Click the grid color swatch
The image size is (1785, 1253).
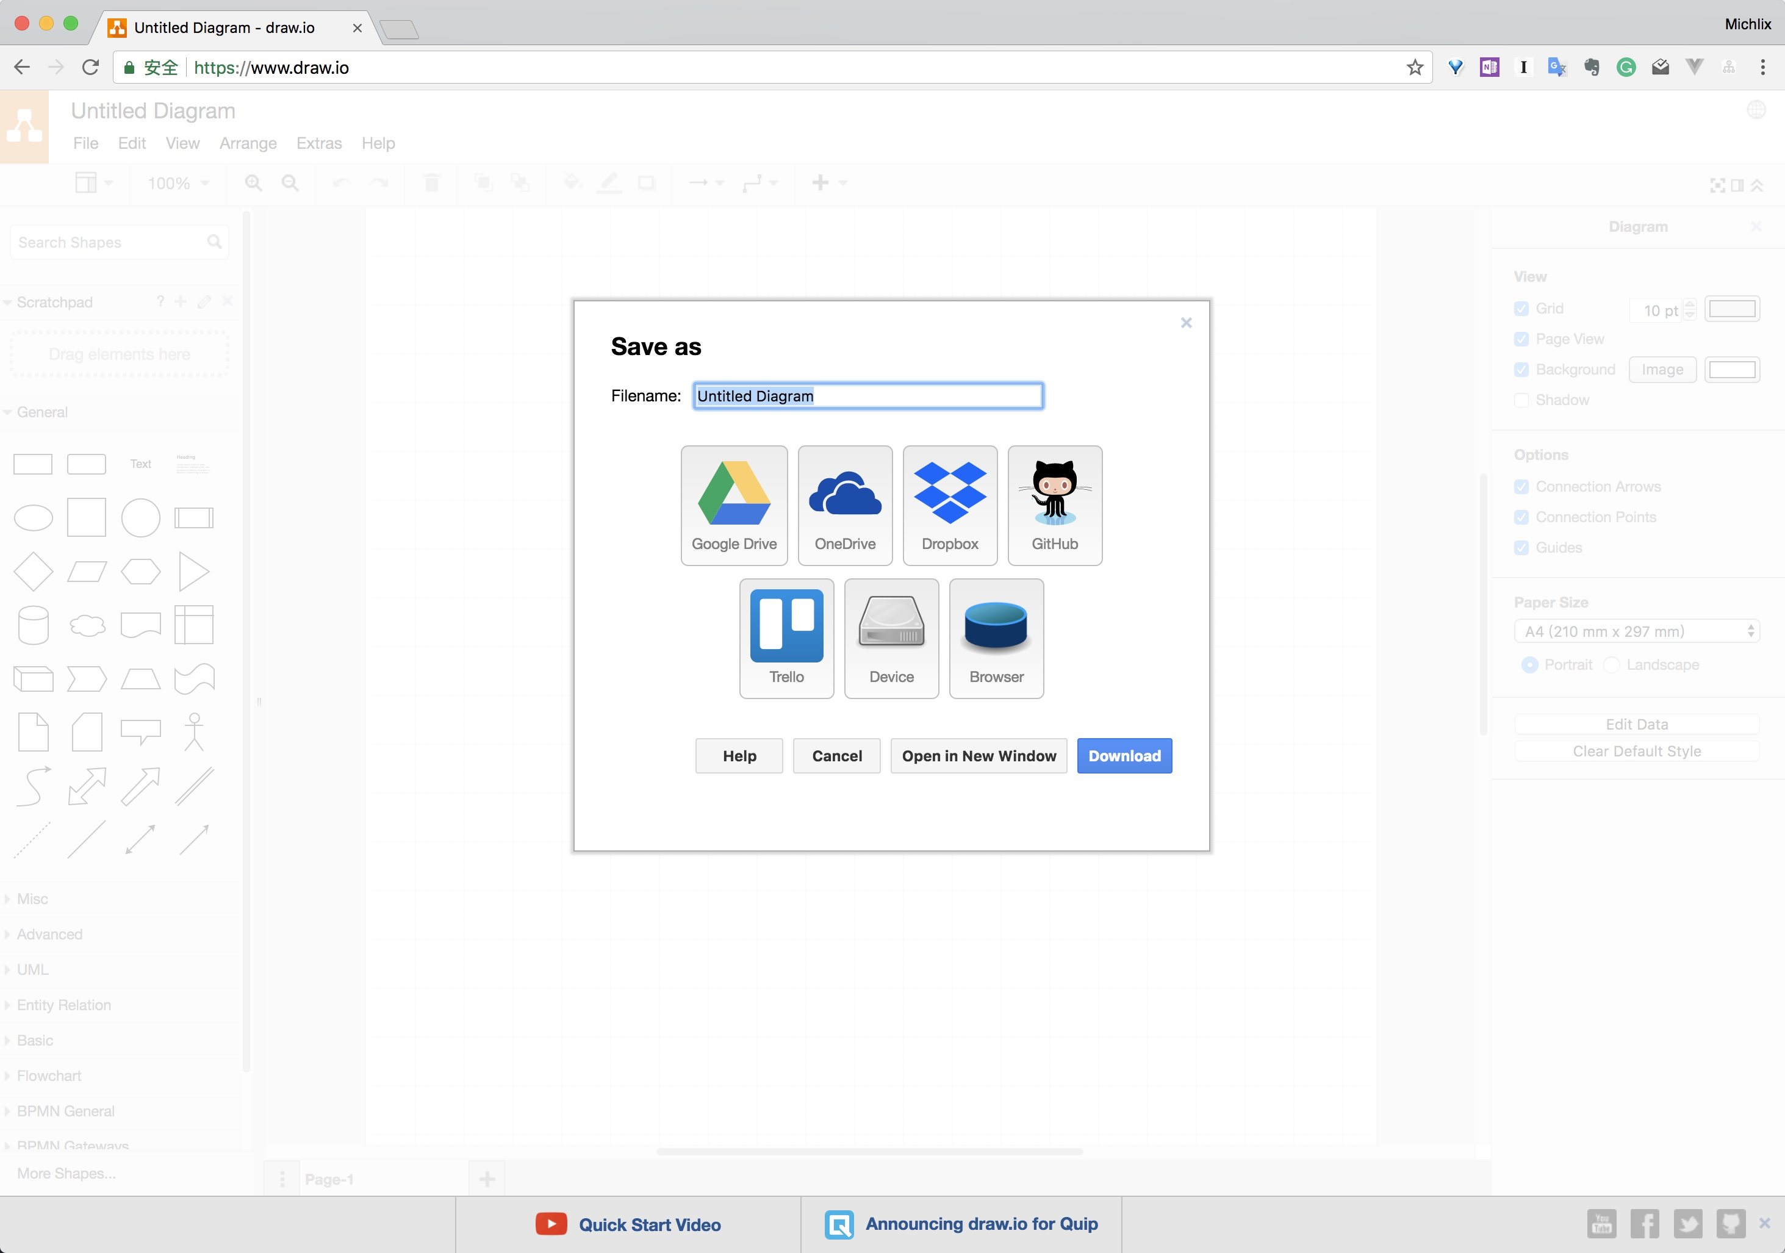[x=1731, y=309]
